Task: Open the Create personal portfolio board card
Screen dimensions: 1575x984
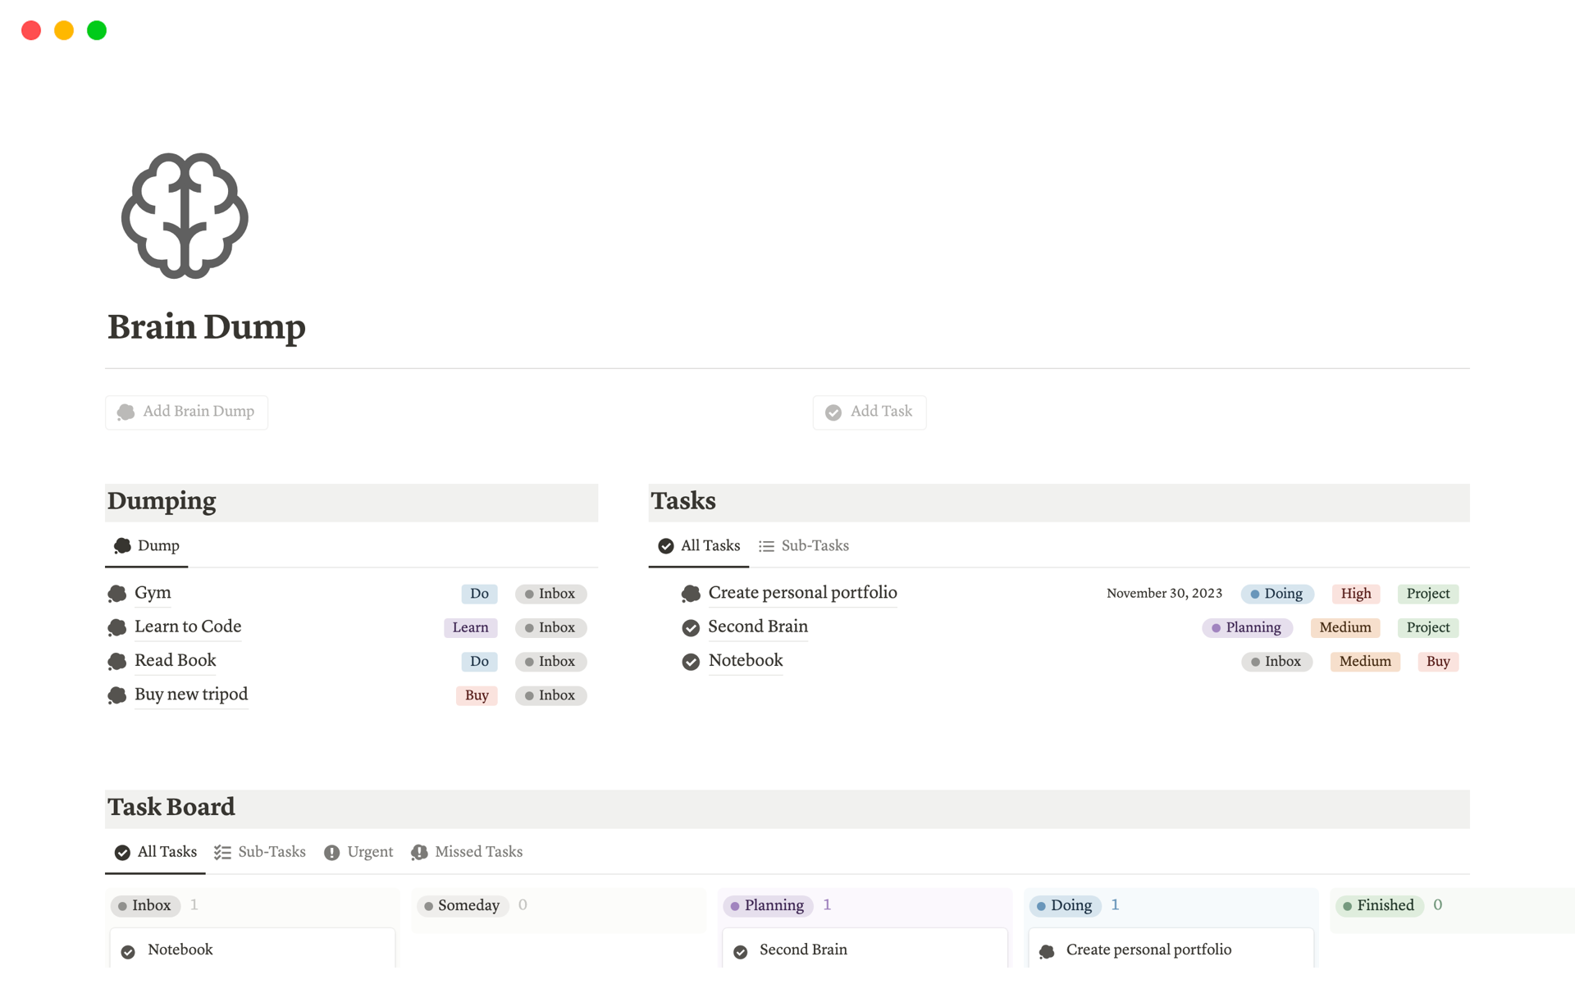Action: pyautogui.click(x=1148, y=950)
